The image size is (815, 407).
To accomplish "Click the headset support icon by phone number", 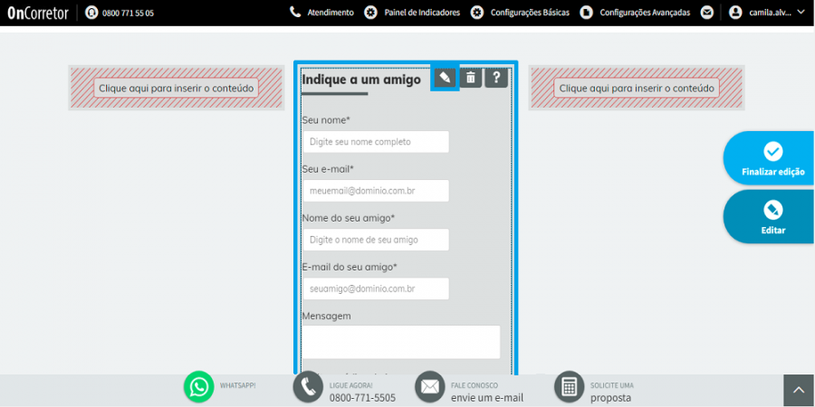I will coord(91,13).
